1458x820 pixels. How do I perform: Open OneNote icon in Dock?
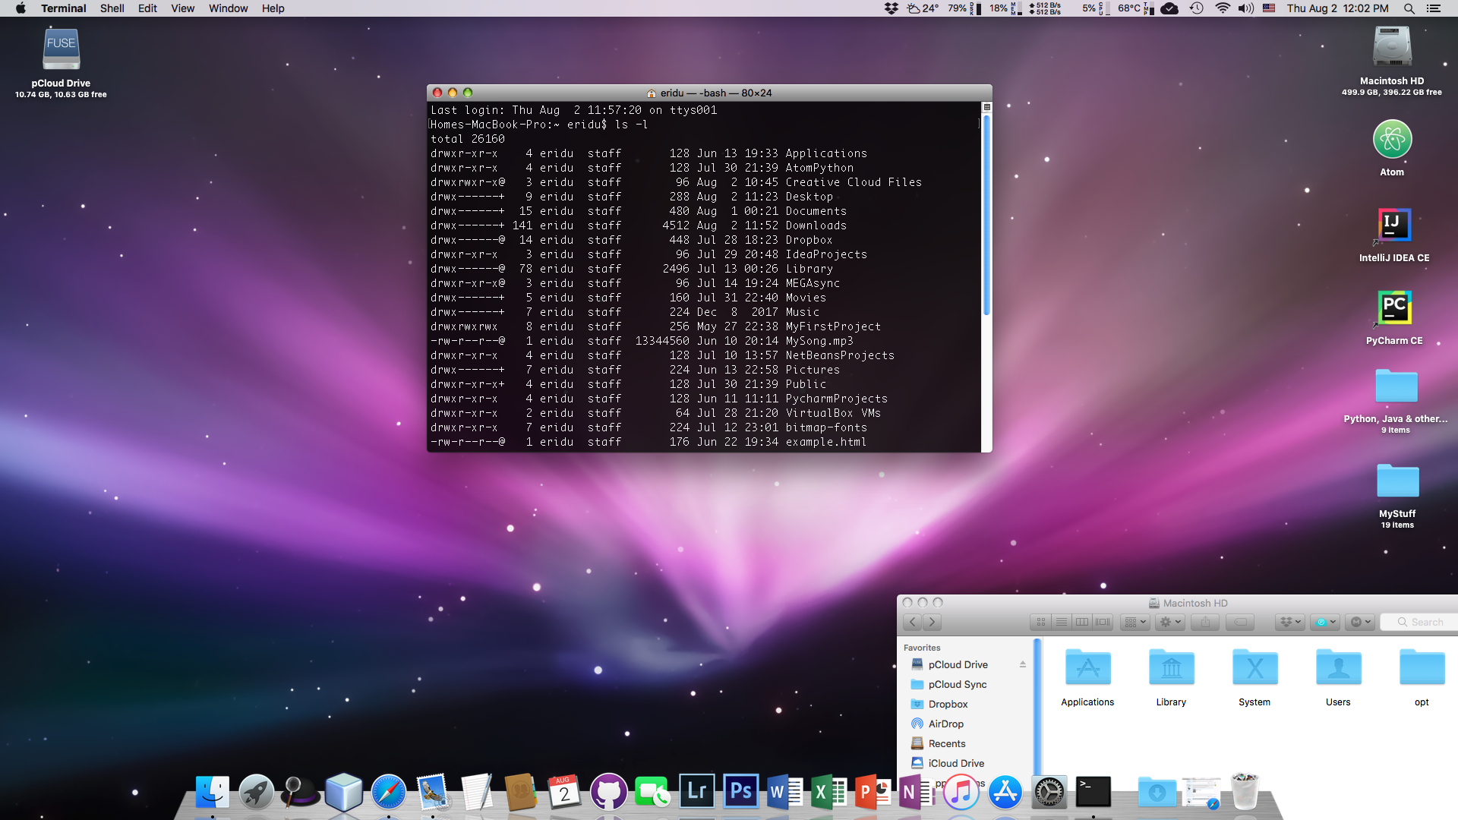pos(917,793)
